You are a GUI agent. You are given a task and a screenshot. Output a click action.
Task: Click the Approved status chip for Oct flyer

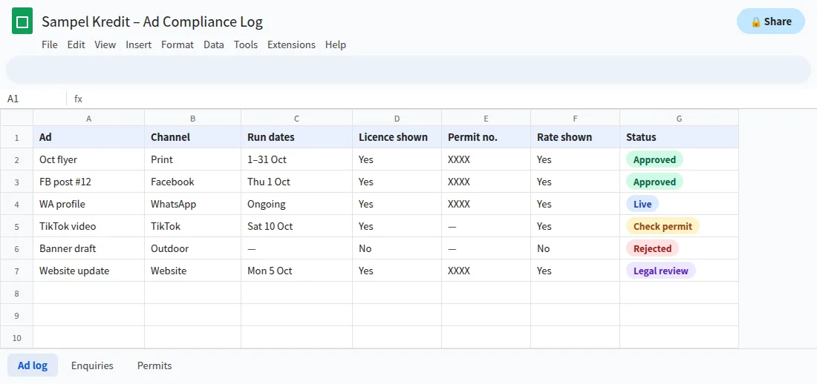pyautogui.click(x=654, y=159)
